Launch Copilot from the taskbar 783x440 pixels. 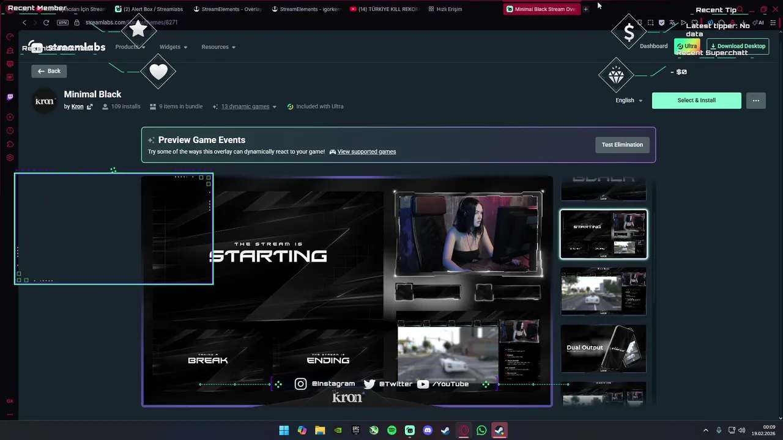pyautogui.click(x=302, y=430)
